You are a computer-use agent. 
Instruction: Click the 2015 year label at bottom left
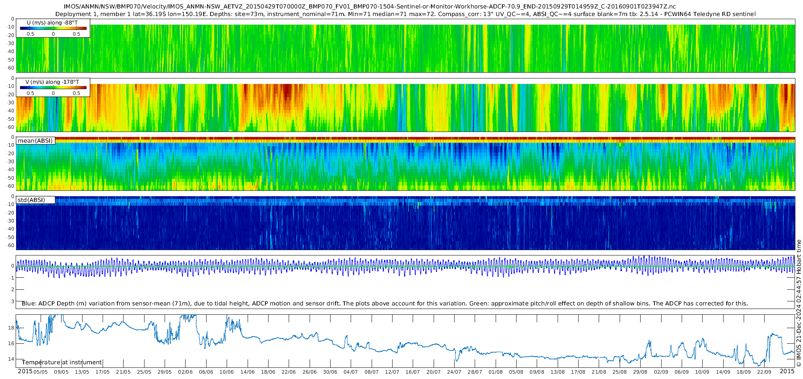point(25,371)
